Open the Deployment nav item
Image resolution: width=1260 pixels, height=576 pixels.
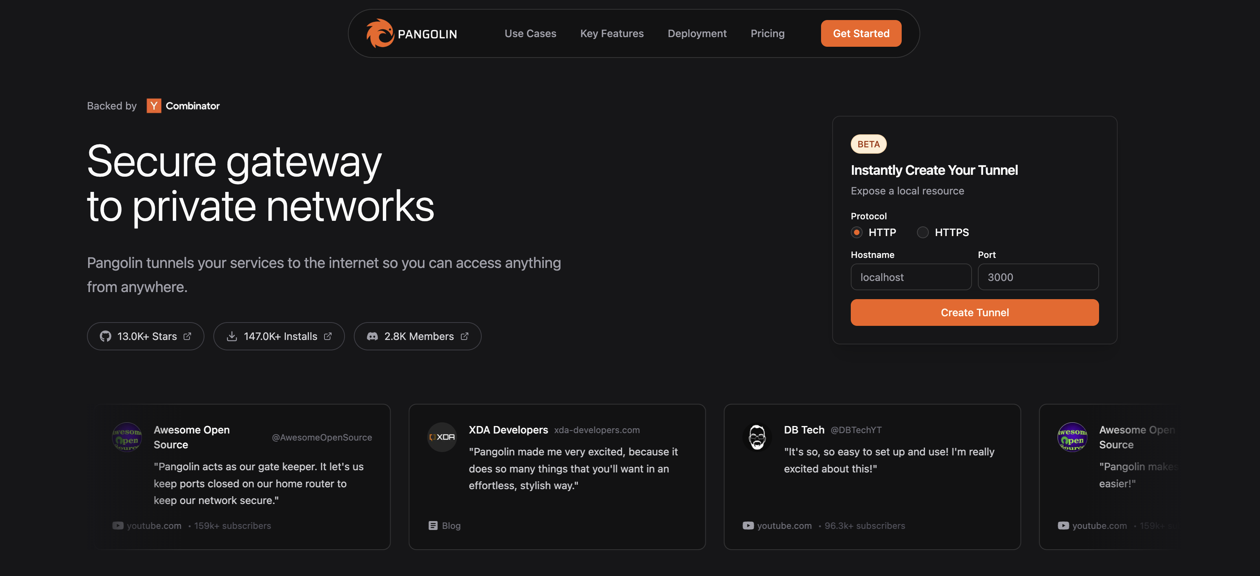coord(697,33)
